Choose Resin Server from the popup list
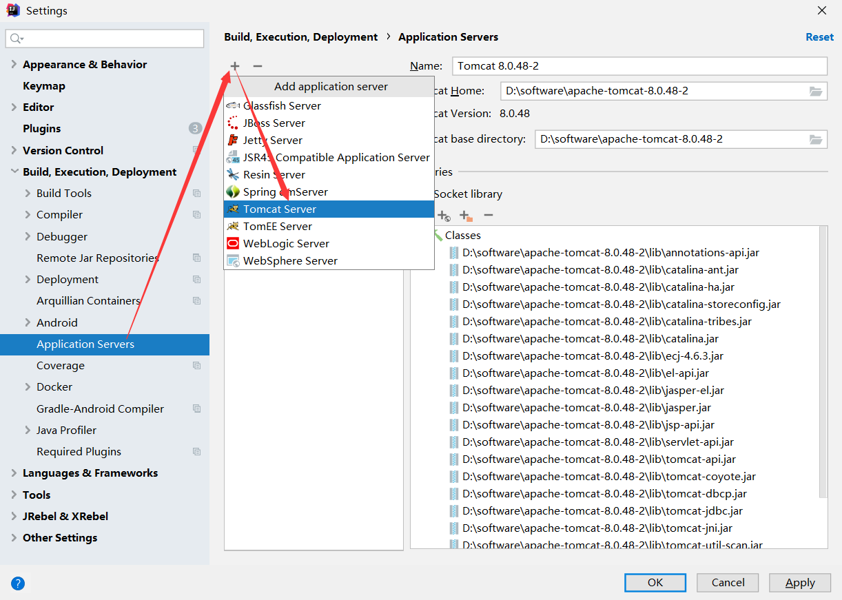842x600 pixels. tap(329, 174)
